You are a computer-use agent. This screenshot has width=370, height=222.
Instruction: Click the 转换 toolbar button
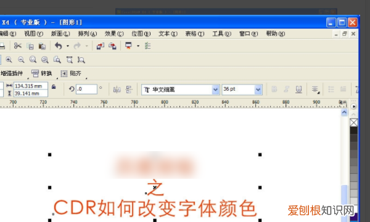[42, 73]
